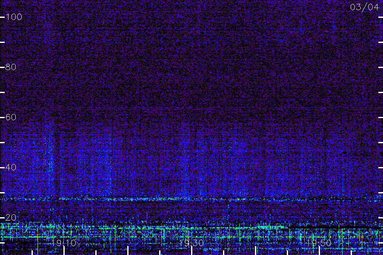
Task: Click the 80 frequency axis label
Action: (11, 67)
